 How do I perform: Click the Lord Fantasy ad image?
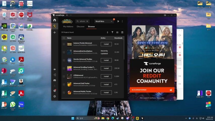[x=152, y=42]
